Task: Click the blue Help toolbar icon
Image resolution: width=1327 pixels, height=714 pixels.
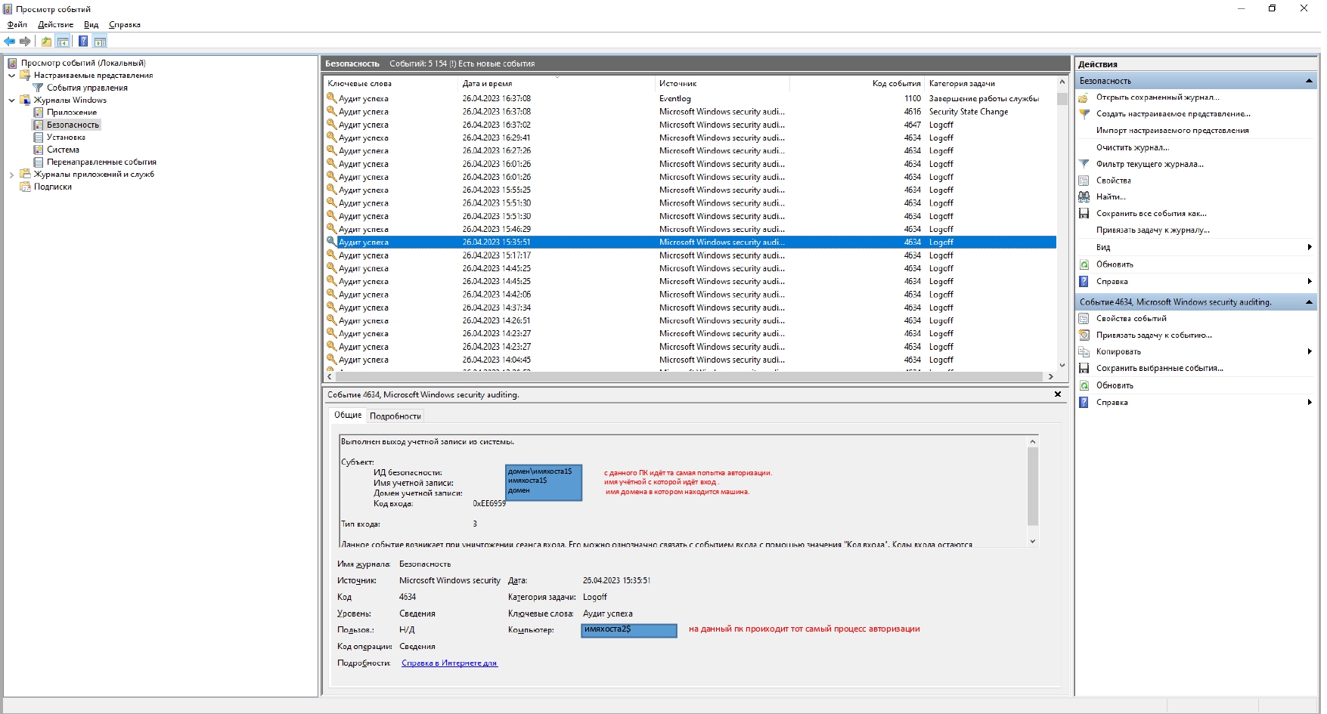Action: point(83,42)
